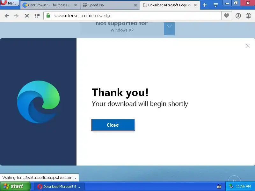Click the Waiting for c2rsetup status text
This screenshot has height=191, width=255.
tap(39, 178)
